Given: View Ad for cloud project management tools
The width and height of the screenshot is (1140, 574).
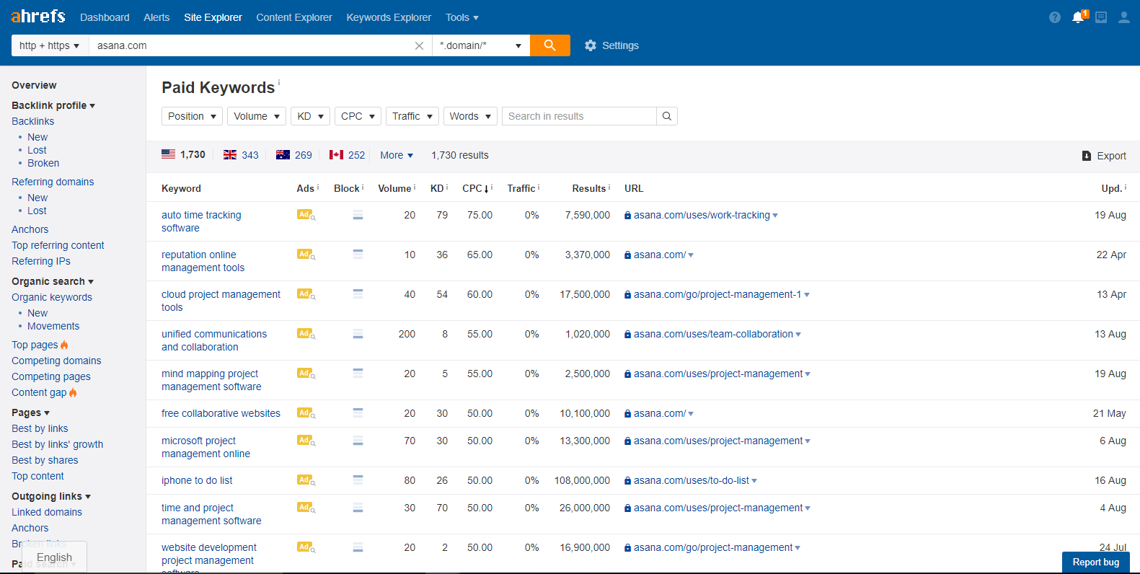Looking at the screenshot, I should click(x=306, y=294).
